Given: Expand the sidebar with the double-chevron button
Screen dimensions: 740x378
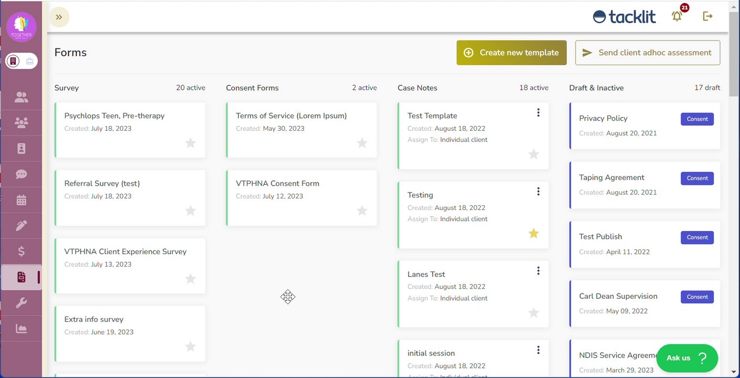Looking at the screenshot, I should point(59,17).
